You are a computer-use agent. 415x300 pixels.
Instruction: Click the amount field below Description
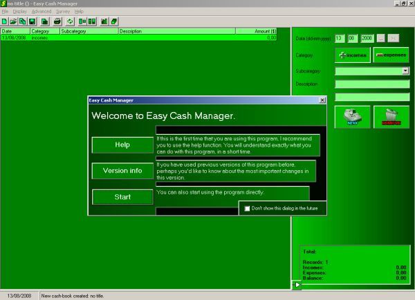pyautogui.click(x=372, y=97)
